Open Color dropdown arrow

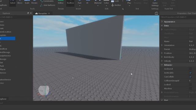(106, 6)
